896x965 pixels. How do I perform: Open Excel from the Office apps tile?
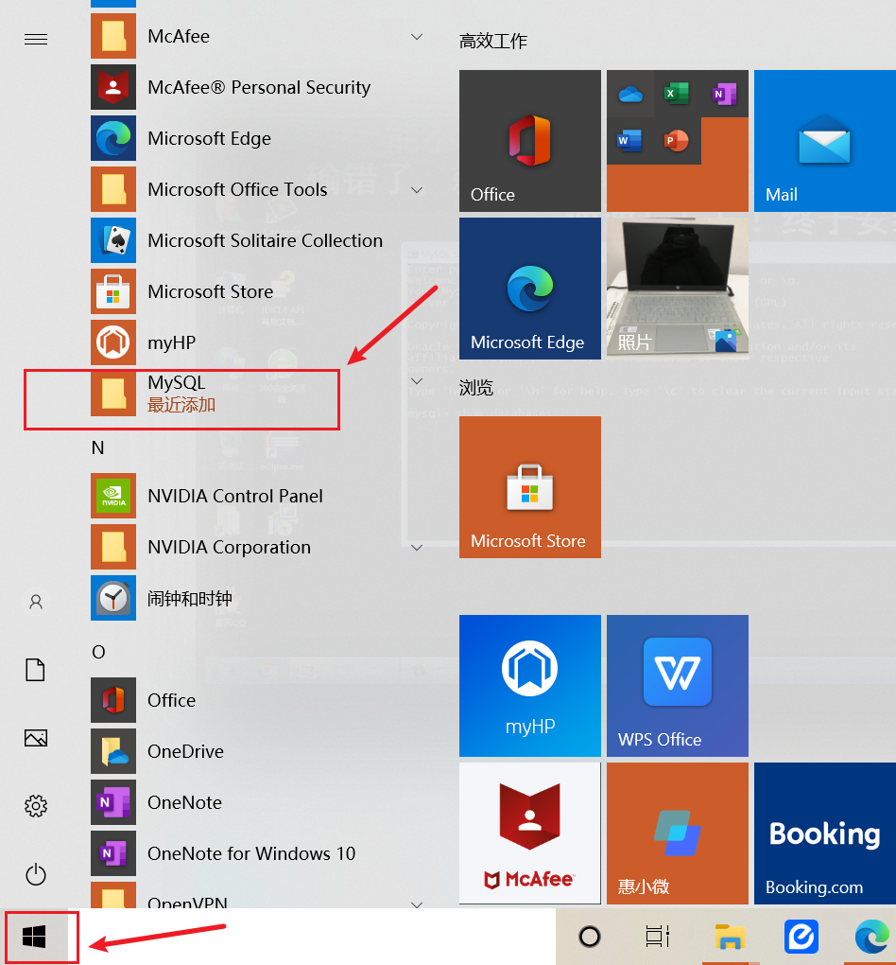pos(677,95)
